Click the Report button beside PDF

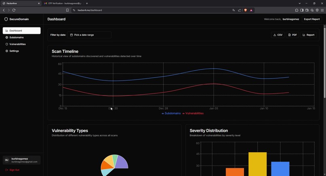pyautogui.click(x=308, y=35)
